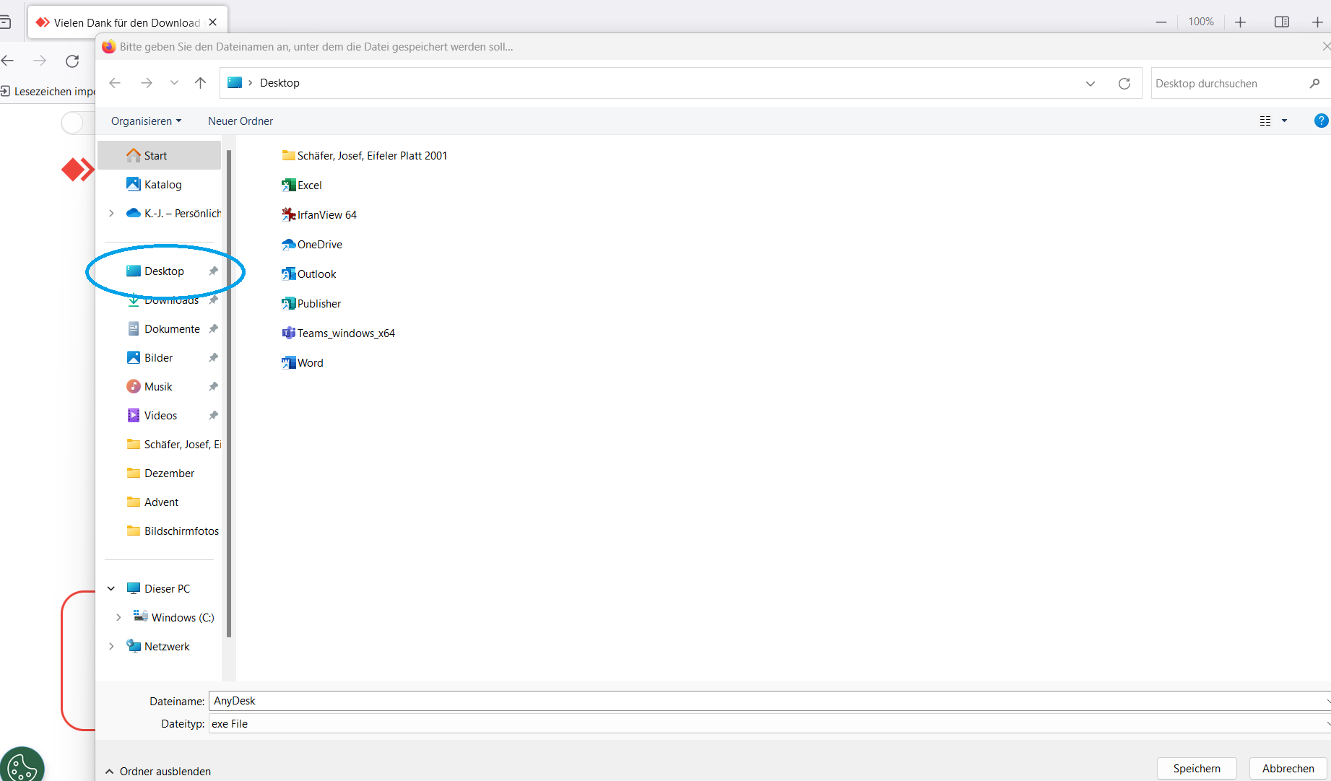Click Neuer Ordner in the toolbar
The width and height of the screenshot is (1331, 781).
coord(240,121)
